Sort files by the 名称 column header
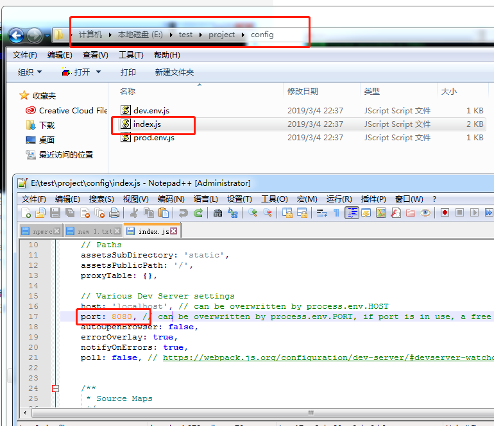The height and width of the screenshot is (426, 494). pos(128,92)
